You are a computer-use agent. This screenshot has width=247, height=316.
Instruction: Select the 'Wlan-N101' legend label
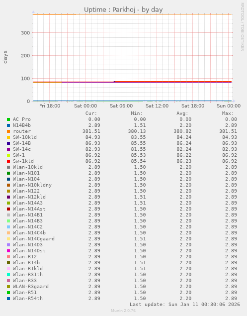pos(26,173)
